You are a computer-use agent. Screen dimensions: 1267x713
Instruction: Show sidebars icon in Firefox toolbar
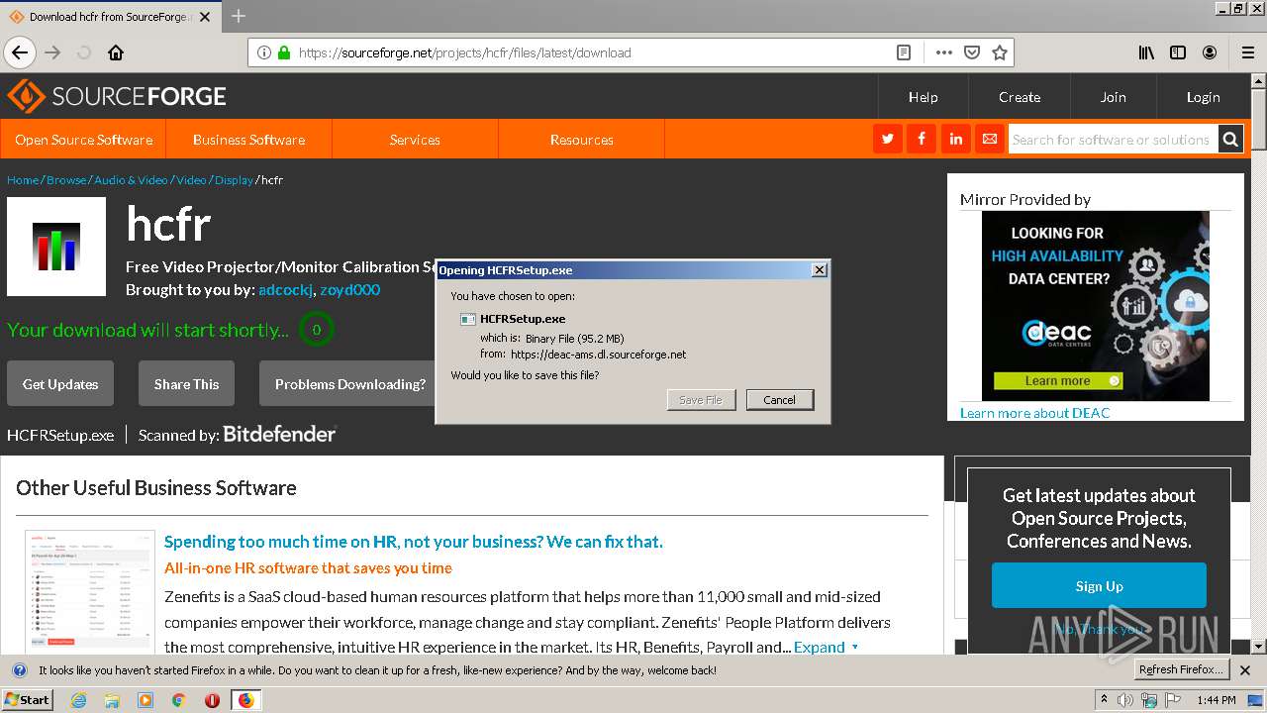point(1178,52)
